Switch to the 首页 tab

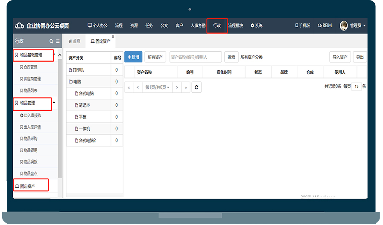(x=74, y=41)
